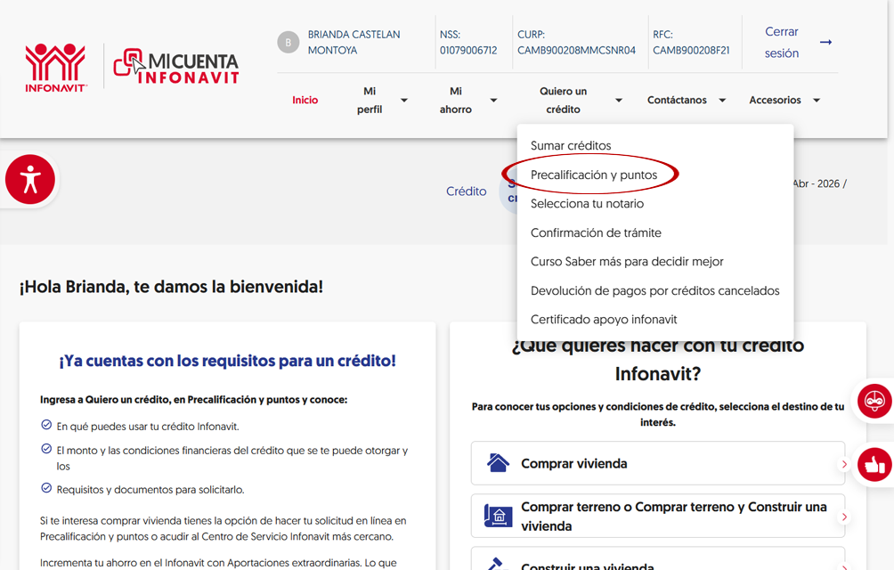Open the chat support bubble icon

pos(874,402)
